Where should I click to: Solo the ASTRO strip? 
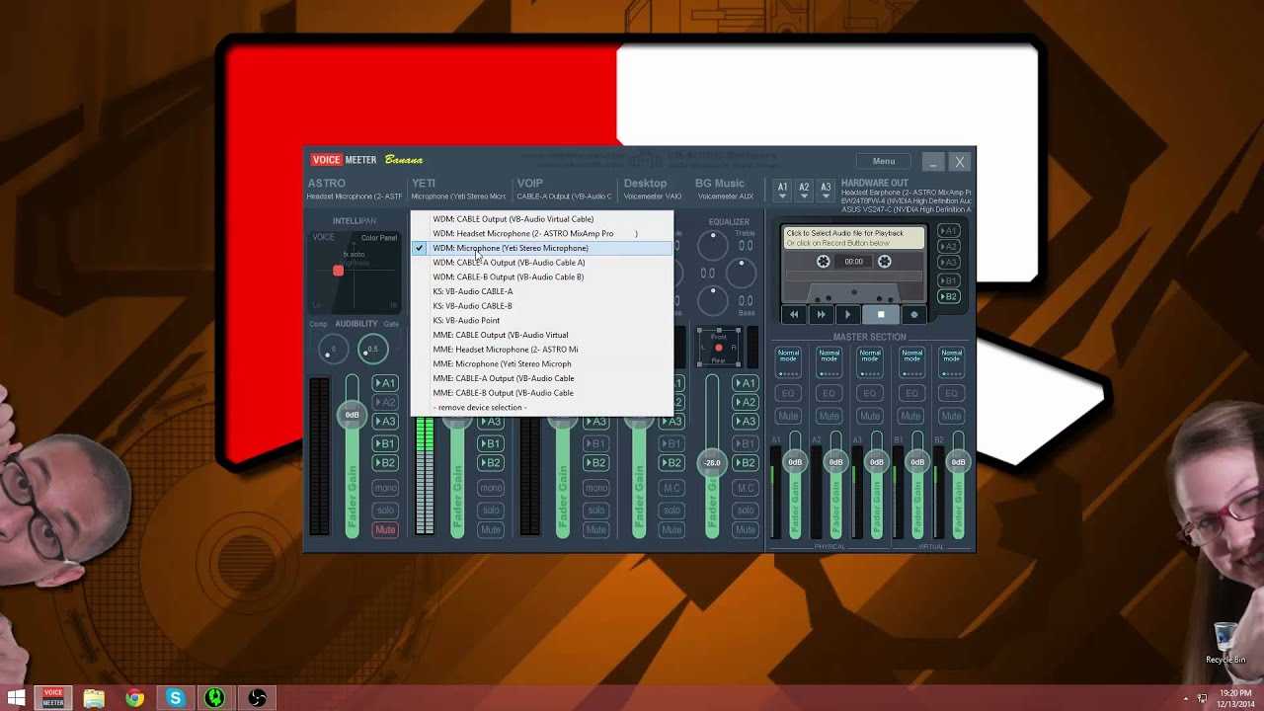point(385,510)
